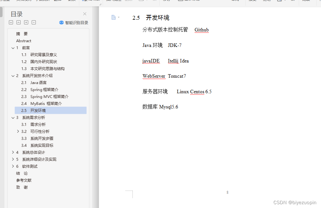The image size is (321, 208).
Task: Jump to 2.1 Java 语言 section
Action: point(34,82)
